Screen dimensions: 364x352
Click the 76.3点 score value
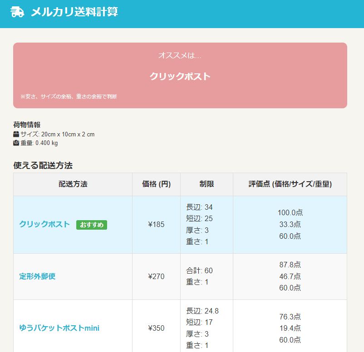pos(290,317)
